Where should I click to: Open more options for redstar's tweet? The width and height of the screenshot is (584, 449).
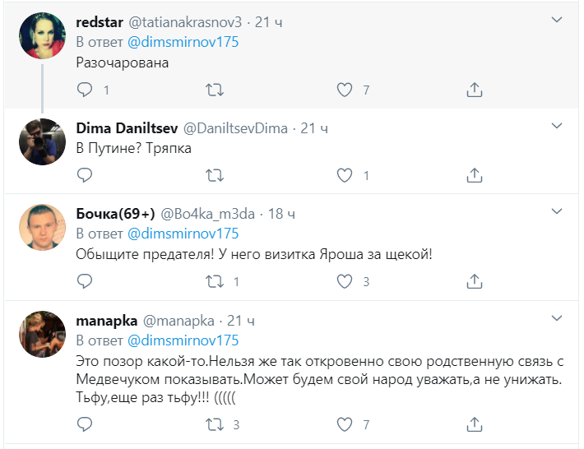[557, 20]
